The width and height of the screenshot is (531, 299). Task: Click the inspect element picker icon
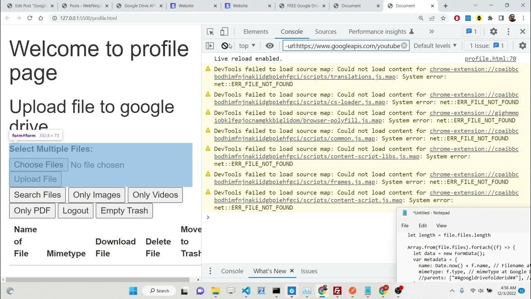coord(210,32)
